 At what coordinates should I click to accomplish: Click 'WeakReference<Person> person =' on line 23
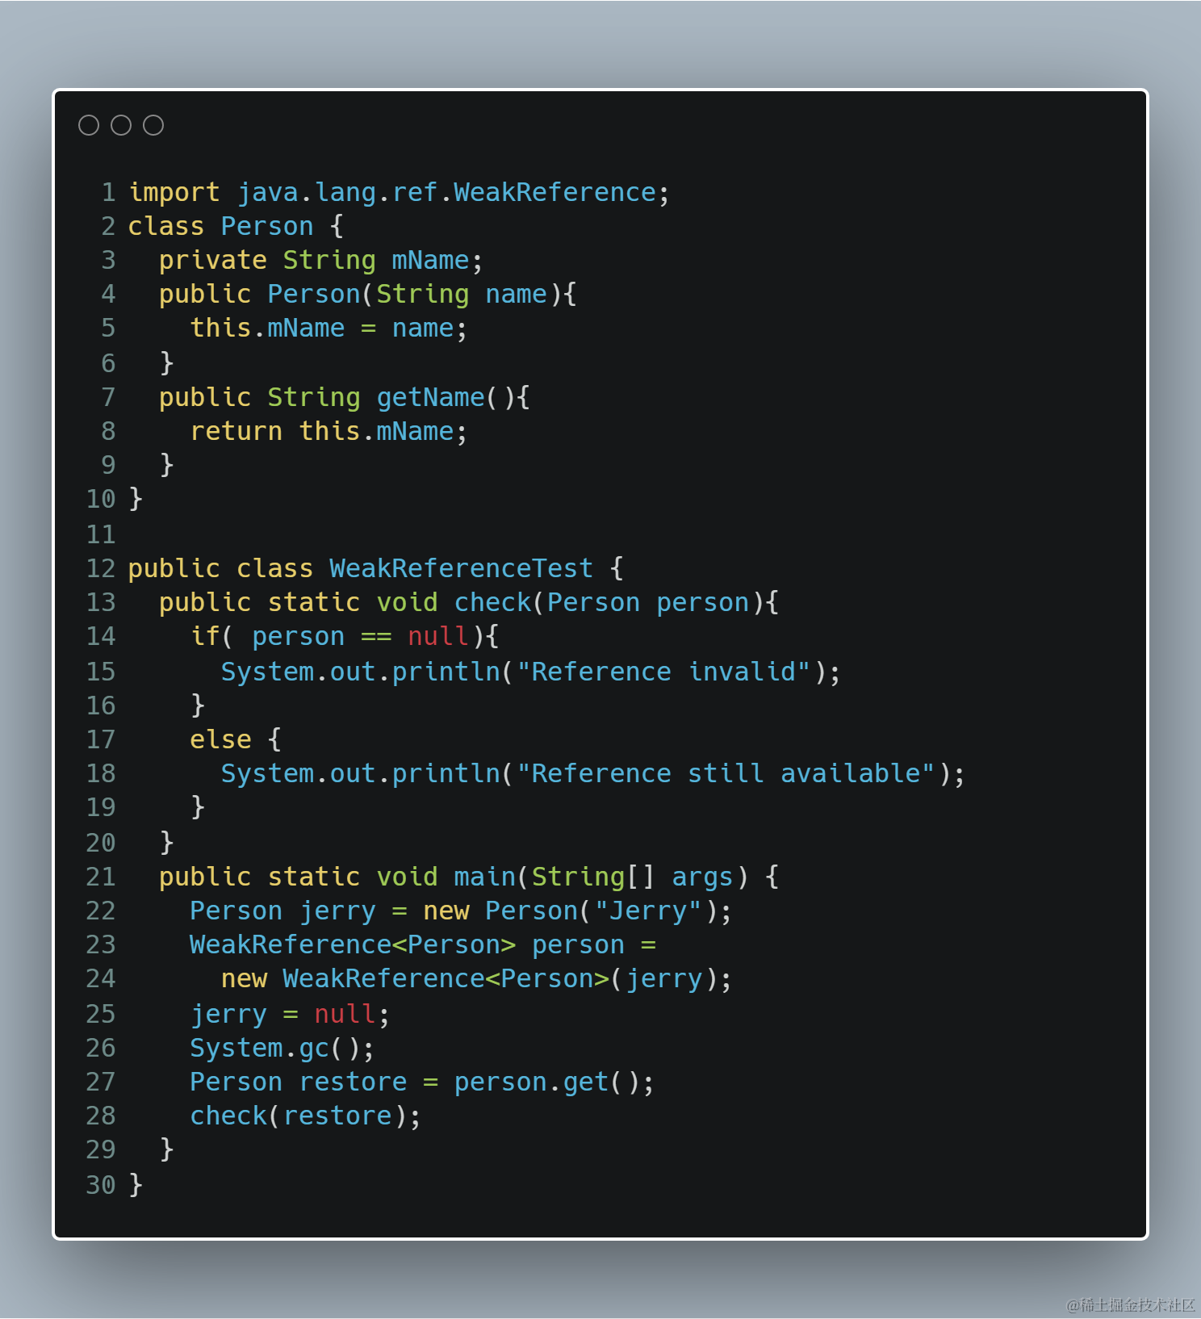423,945
